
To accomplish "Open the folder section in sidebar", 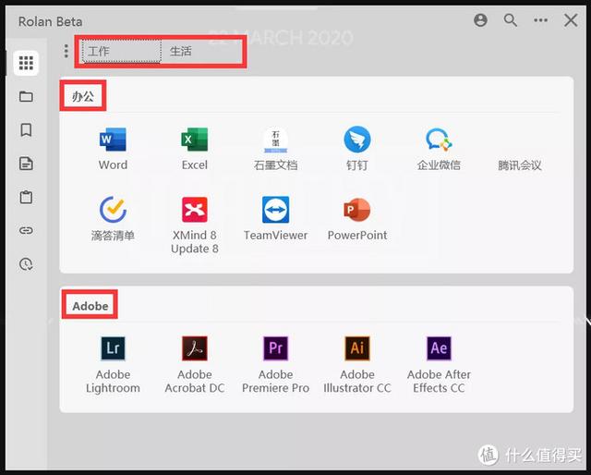I will coord(26,97).
